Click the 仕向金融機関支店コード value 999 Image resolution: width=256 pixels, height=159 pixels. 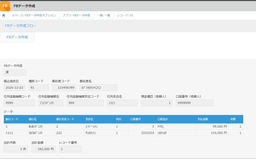click(85, 103)
